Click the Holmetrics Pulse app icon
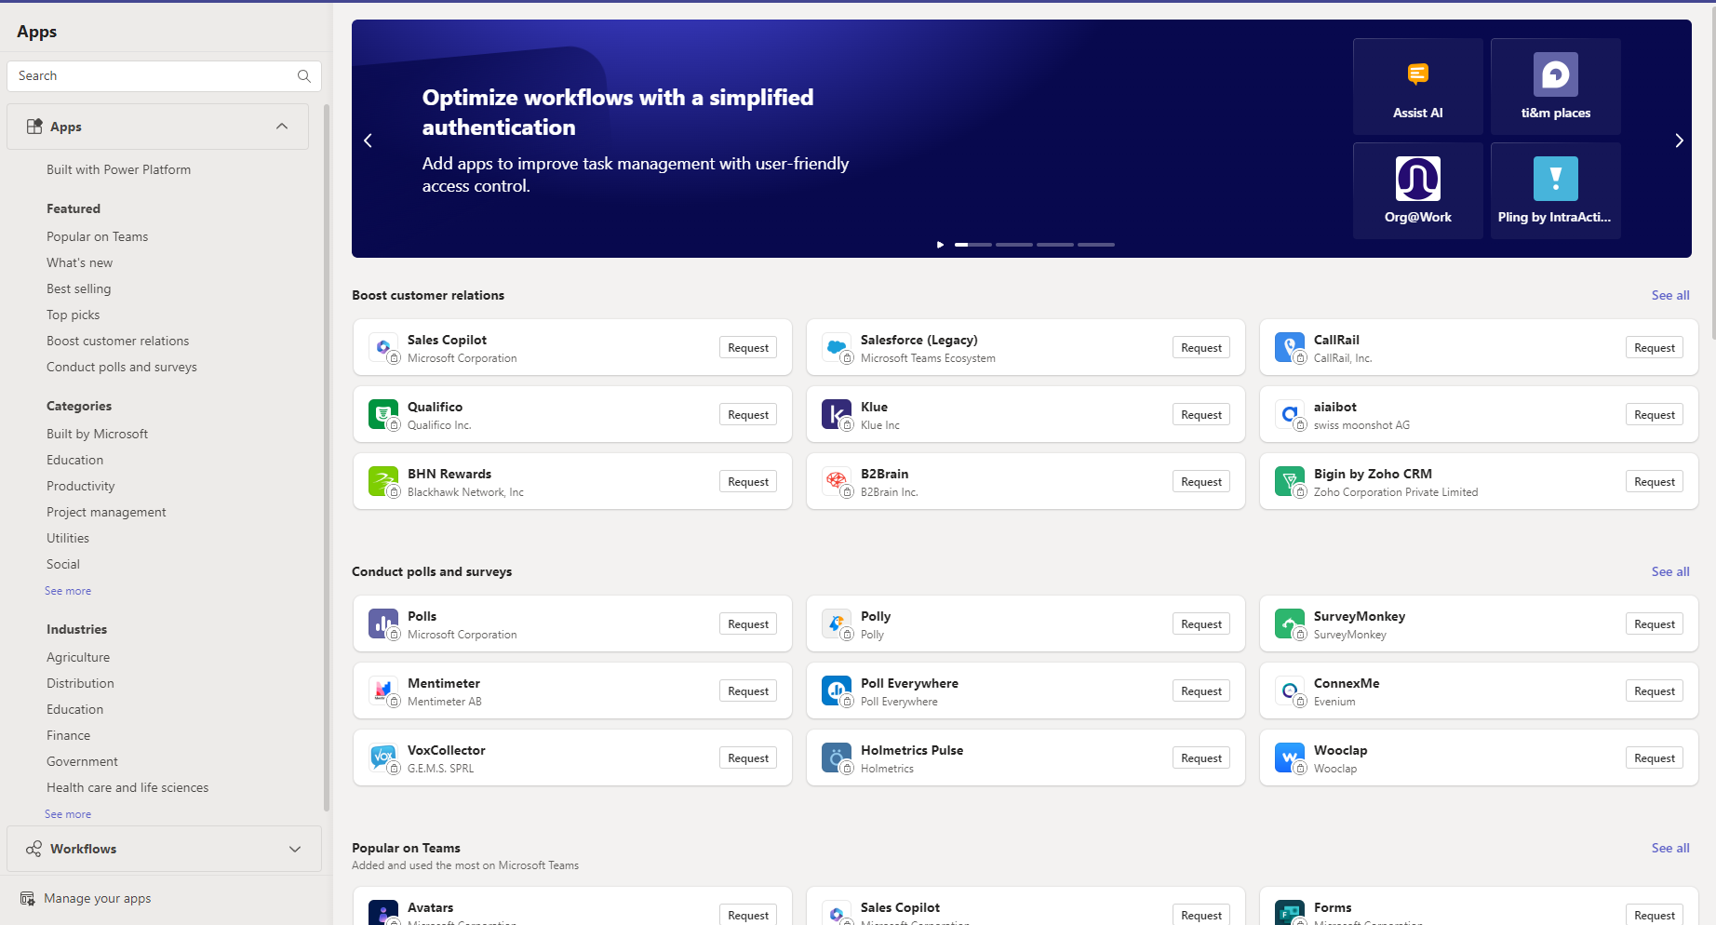Screen dimensions: 1716x925 (837, 757)
